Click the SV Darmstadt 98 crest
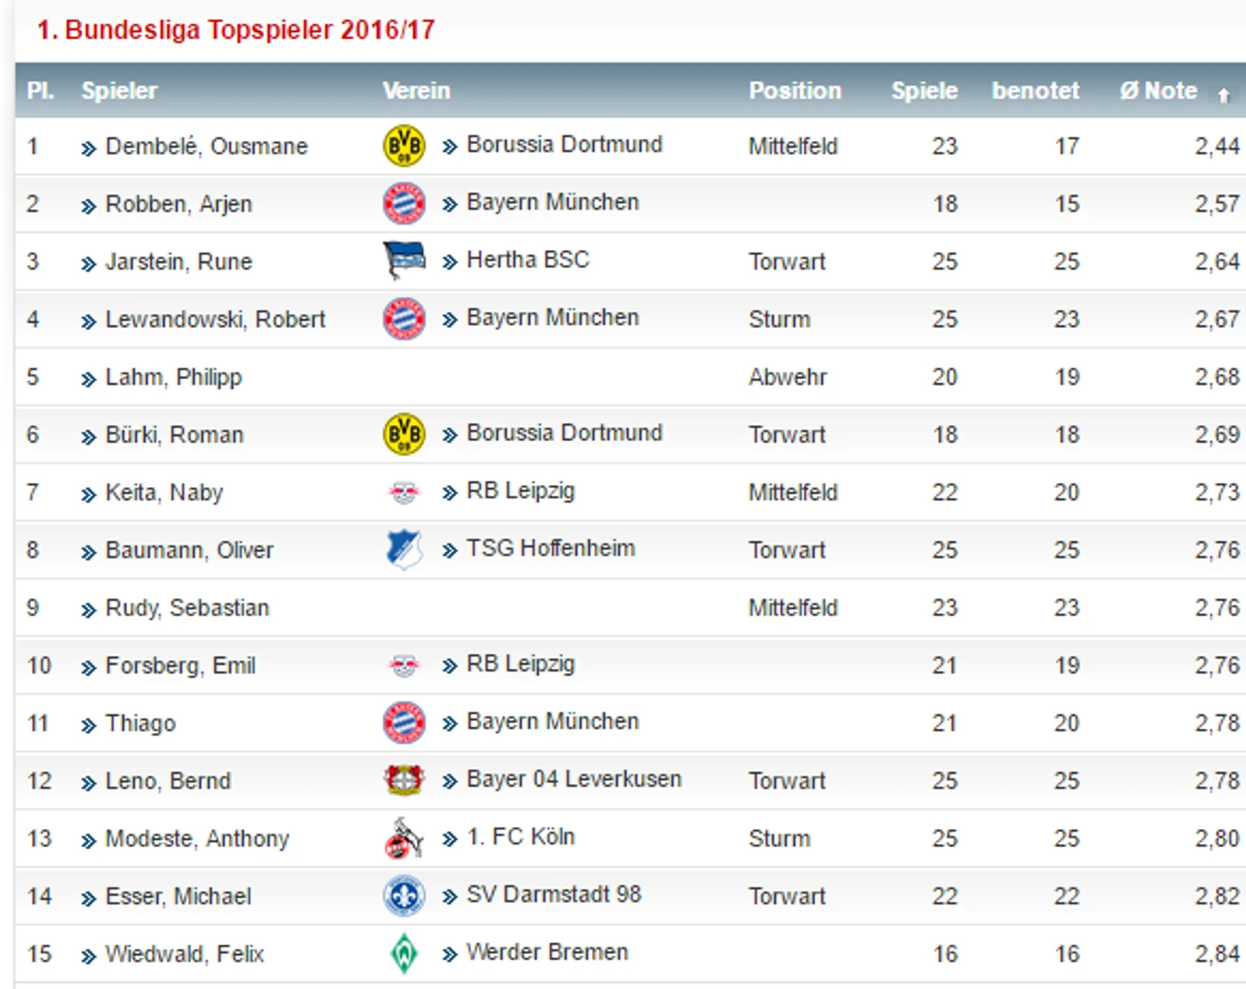 pos(405,895)
